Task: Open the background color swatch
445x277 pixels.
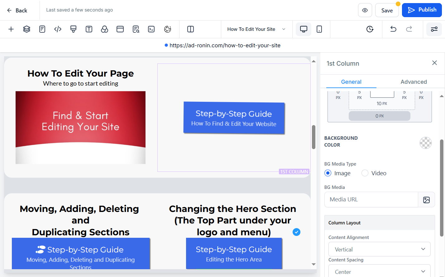Action: tap(425, 143)
